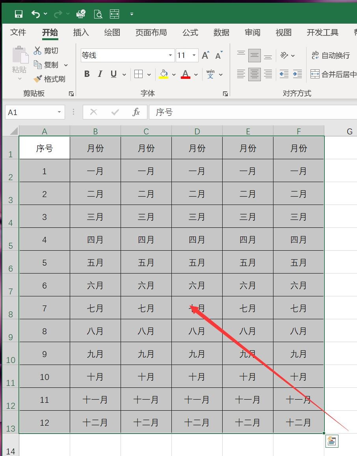The width and height of the screenshot is (357, 456).
Task: Click the Insert Function fx icon
Action: click(x=136, y=112)
